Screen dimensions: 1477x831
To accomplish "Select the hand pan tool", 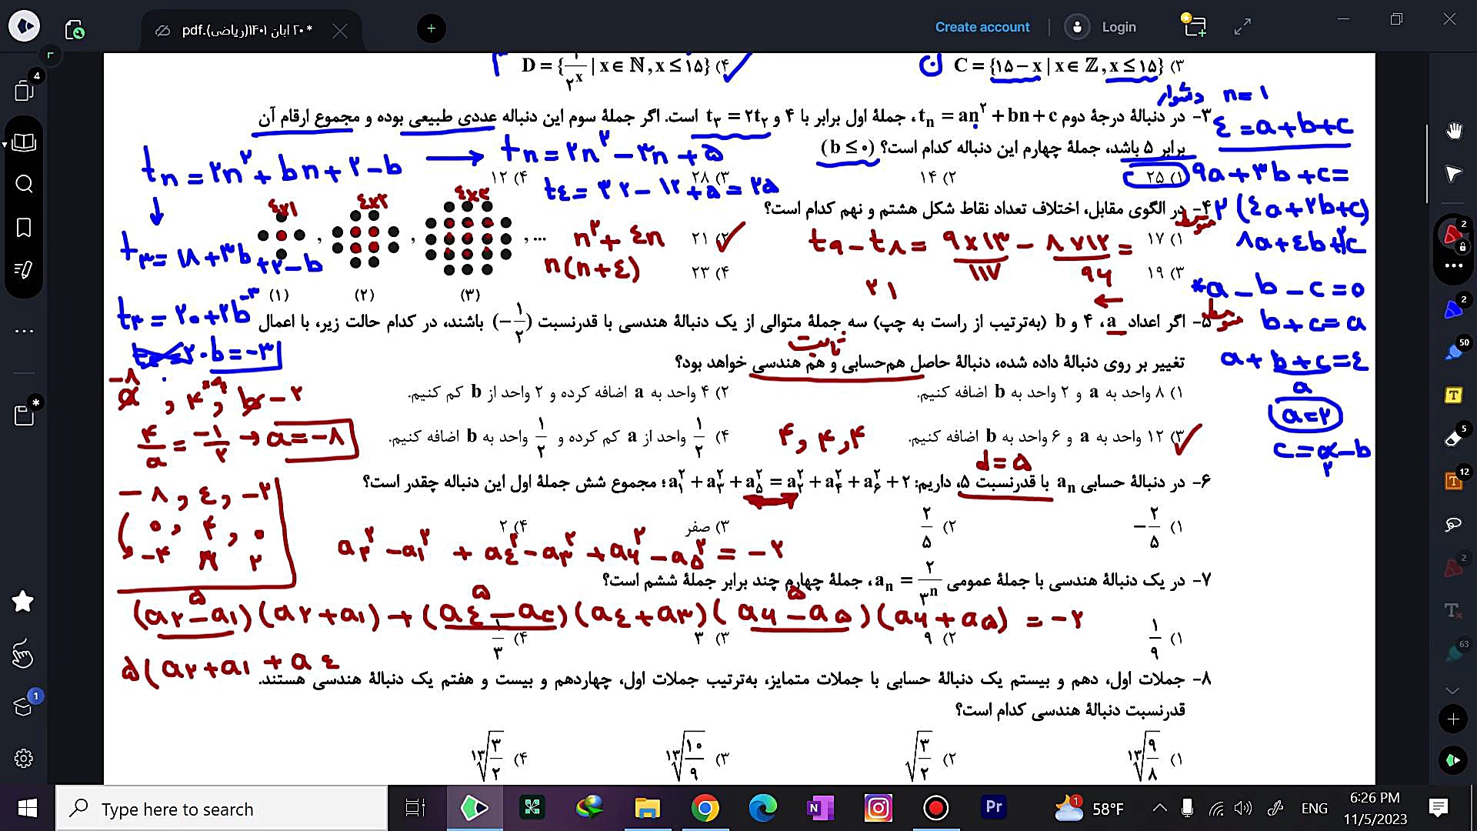I will [1453, 131].
